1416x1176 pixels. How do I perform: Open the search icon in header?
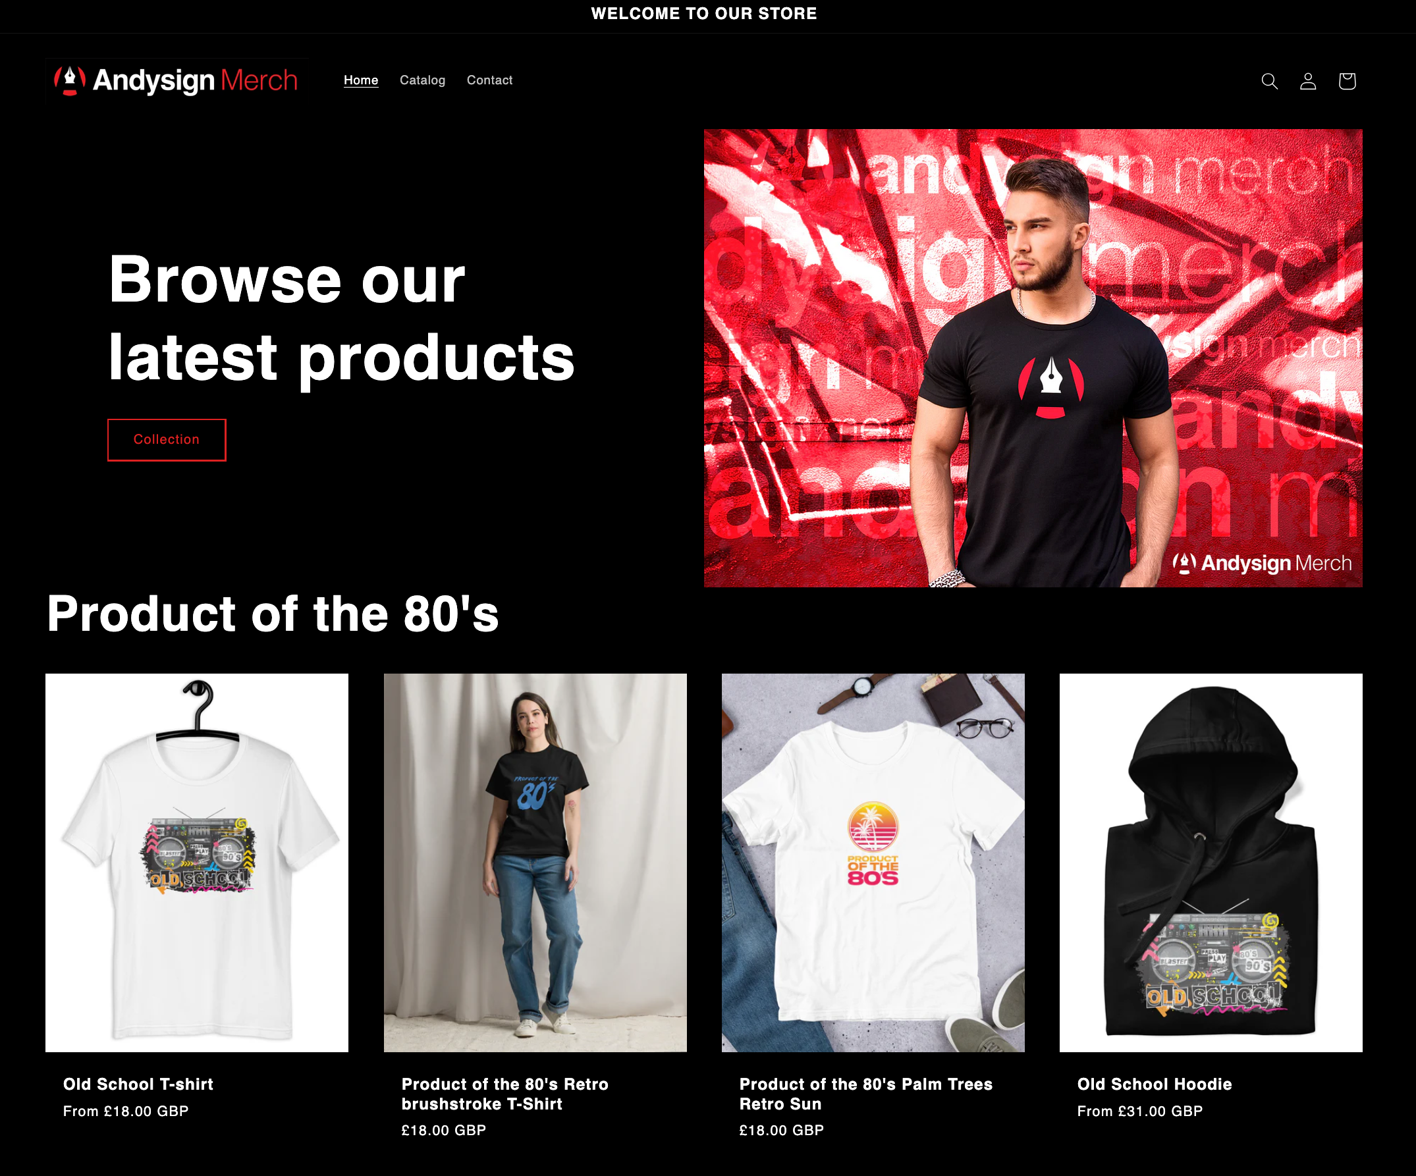(x=1269, y=81)
